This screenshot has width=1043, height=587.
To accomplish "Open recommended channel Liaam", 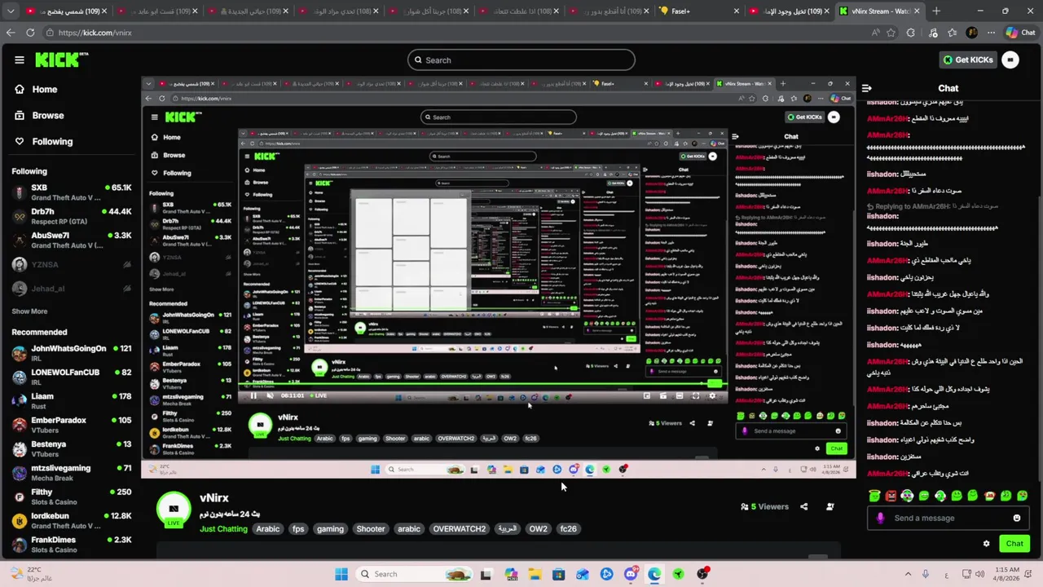I will [x=72, y=400].
